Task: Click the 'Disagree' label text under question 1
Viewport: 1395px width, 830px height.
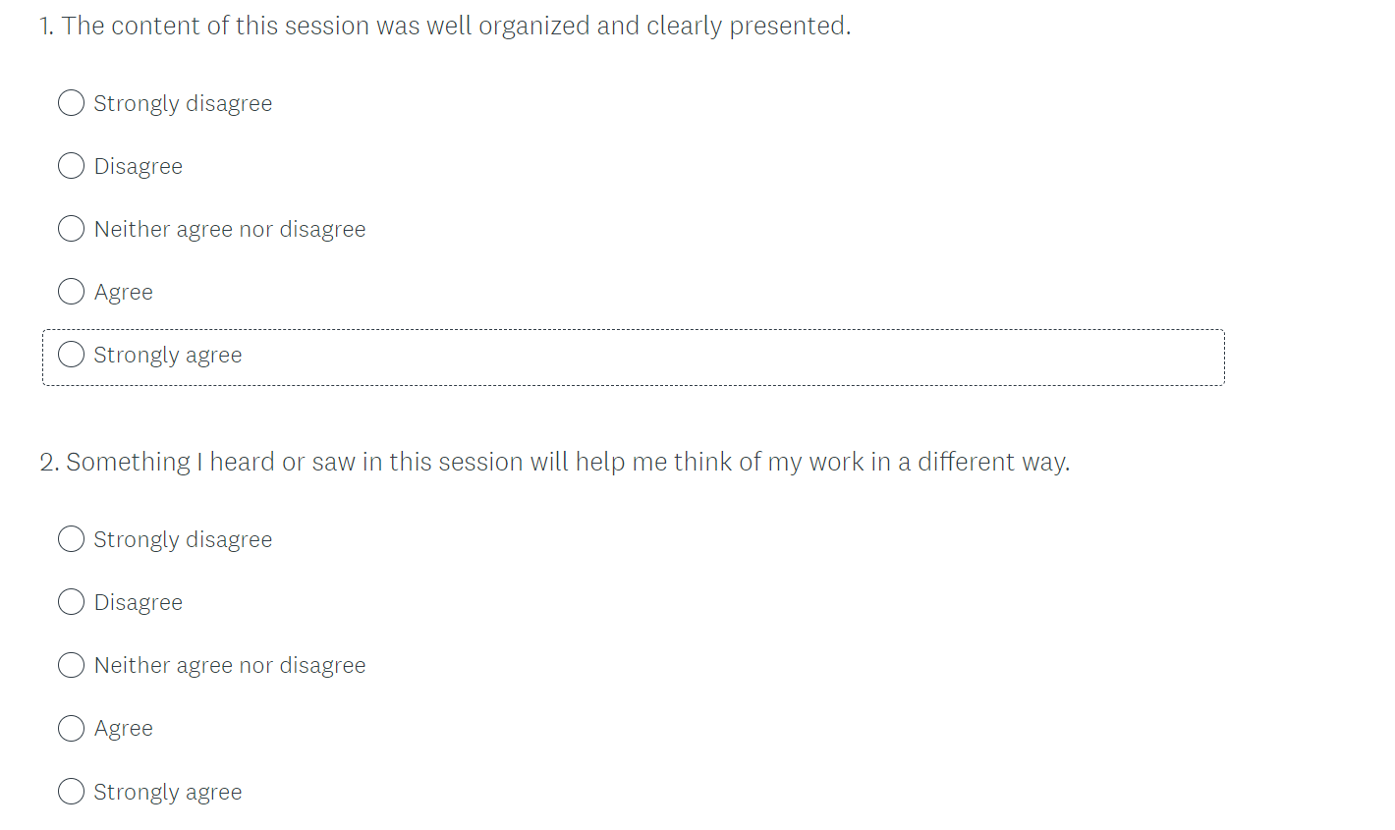Action: point(139,167)
